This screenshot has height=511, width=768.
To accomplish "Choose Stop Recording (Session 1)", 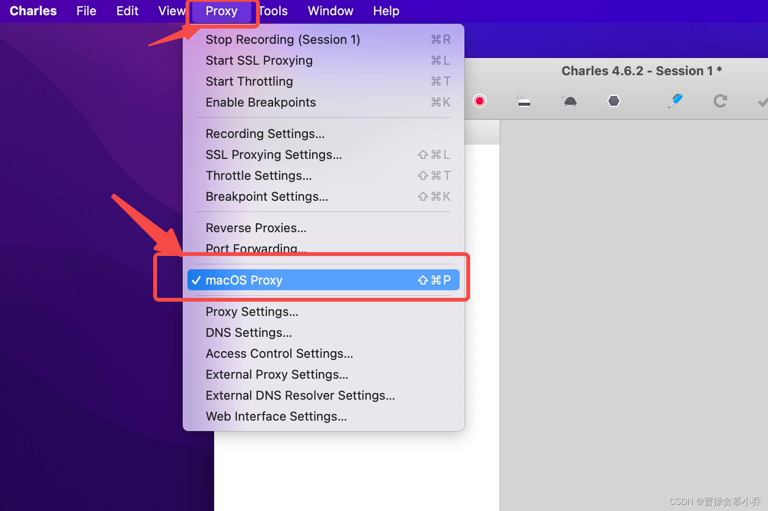I will [324, 39].
